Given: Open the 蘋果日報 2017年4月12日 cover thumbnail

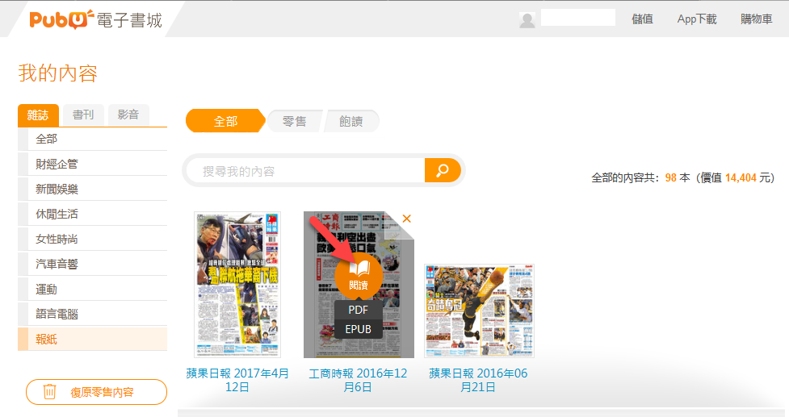Looking at the screenshot, I should point(237,285).
